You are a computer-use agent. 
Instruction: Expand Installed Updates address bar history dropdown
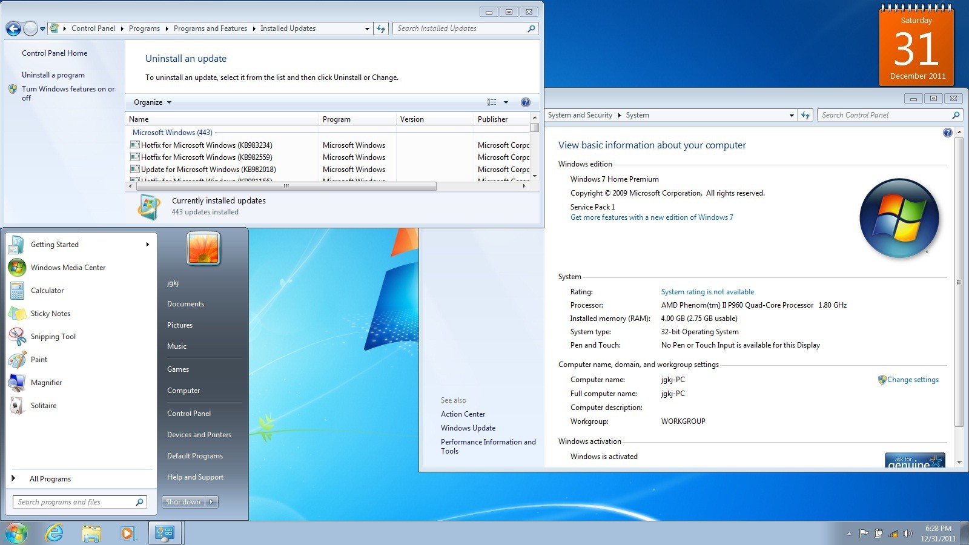[x=367, y=28]
